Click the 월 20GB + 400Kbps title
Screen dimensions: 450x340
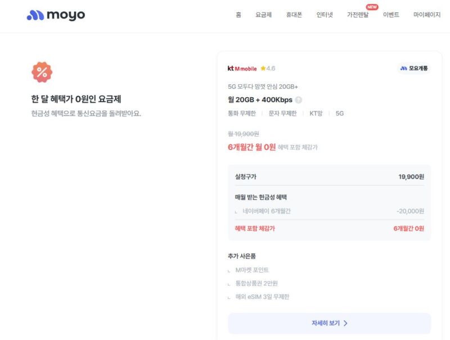pyautogui.click(x=260, y=100)
